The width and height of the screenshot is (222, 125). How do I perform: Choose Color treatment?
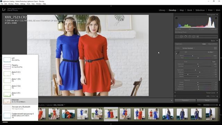(x=204, y=44)
